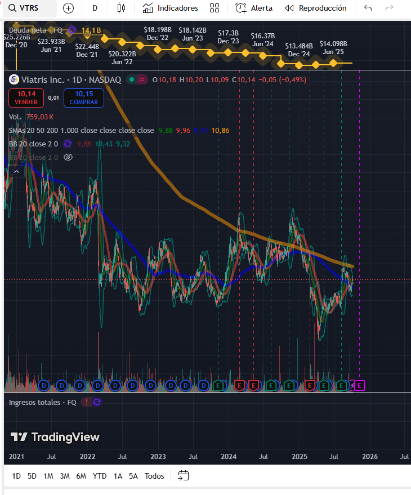Click the add symbol plus icon
Viewport: 411px width, 495px height.
coord(68,8)
